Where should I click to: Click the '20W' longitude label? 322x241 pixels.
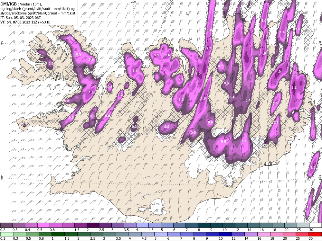134,1
